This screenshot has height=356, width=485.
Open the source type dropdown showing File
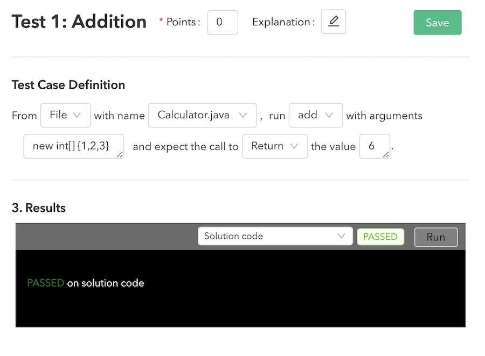[65, 115]
